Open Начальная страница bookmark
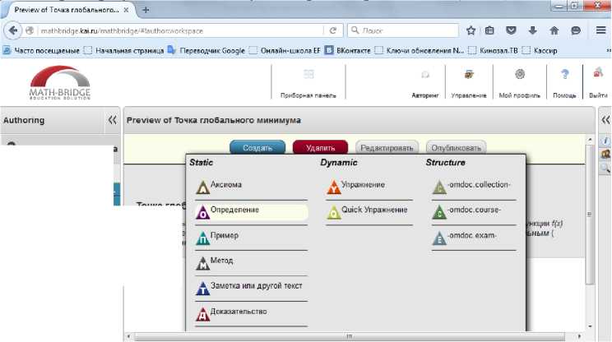 [x=125, y=50]
